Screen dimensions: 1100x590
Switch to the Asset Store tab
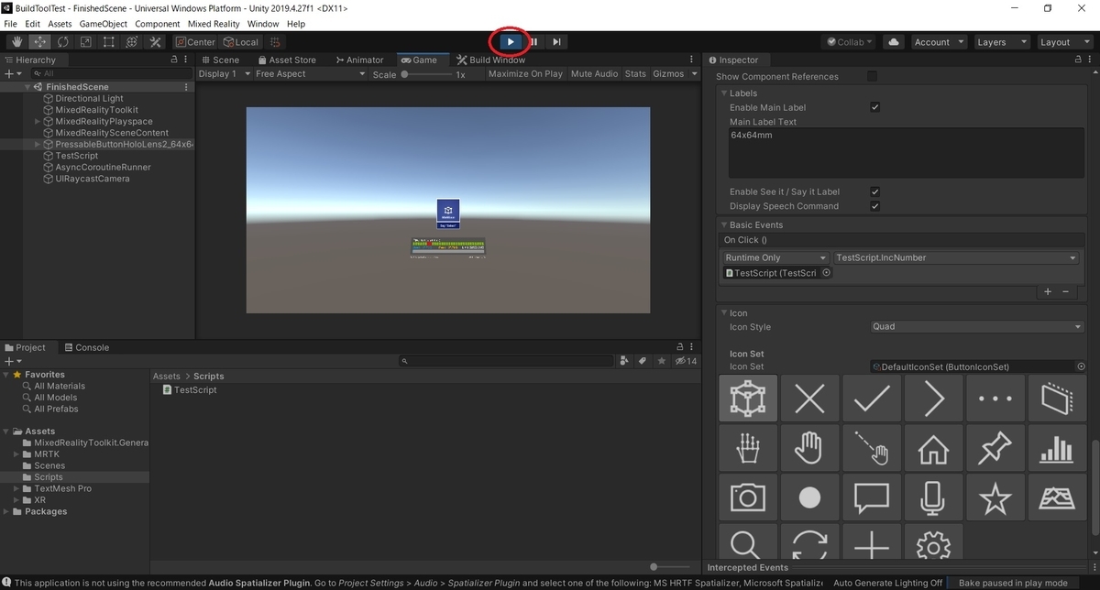286,60
